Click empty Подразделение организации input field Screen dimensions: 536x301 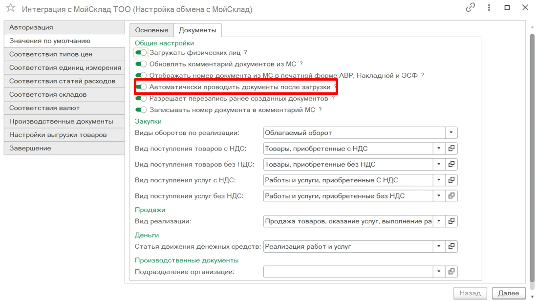pyautogui.click(x=348, y=272)
